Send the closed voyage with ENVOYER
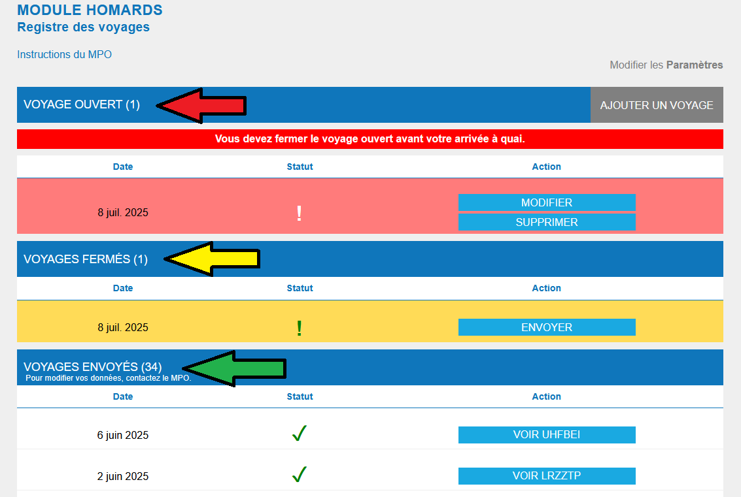The width and height of the screenshot is (741, 497). (546, 327)
